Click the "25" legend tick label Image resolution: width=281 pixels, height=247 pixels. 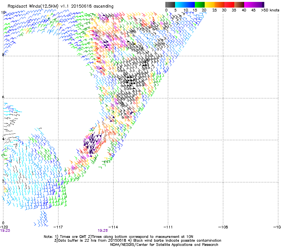214,10
